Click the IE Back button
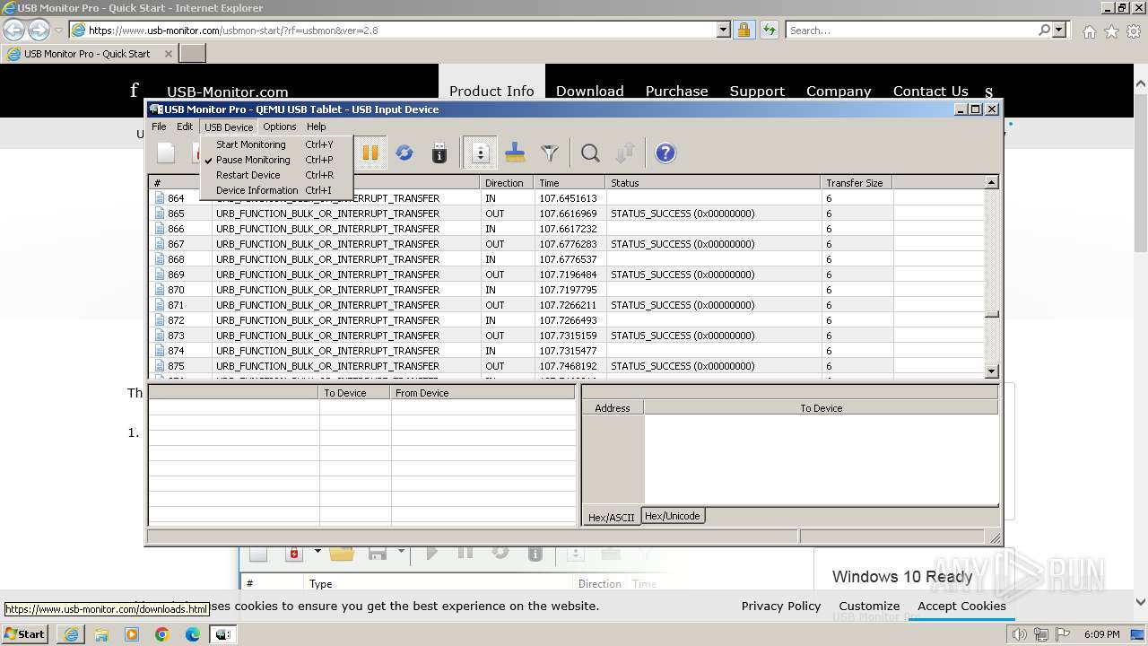This screenshot has width=1148, height=646. [13, 30]
